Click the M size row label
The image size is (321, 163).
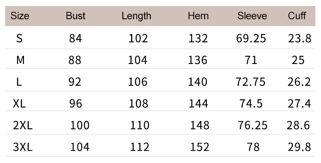(x=20, y=60)
